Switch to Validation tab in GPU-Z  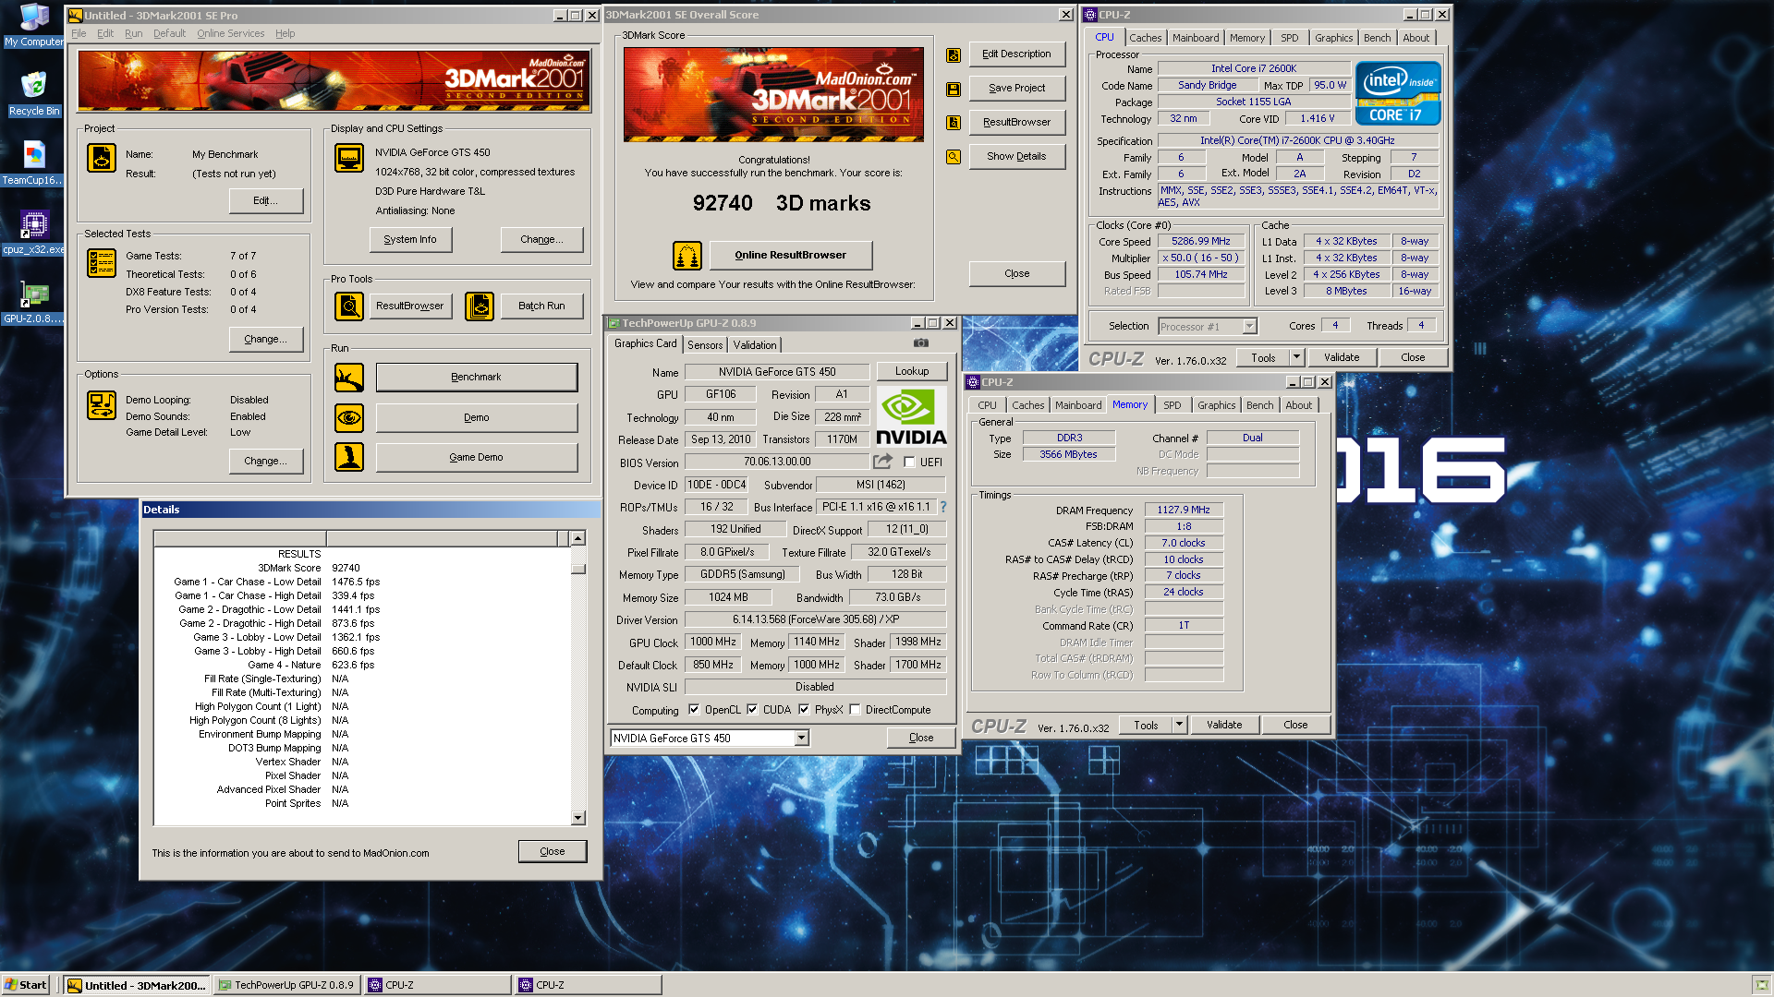tap(755, 344)
